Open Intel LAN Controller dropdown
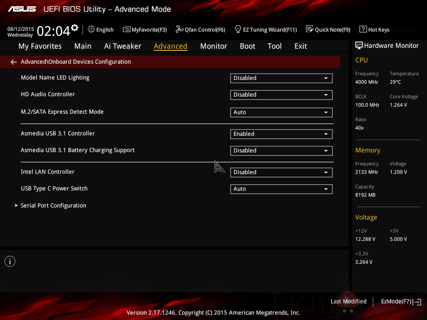Screen dimensions: 427x320 click(281, 172)
